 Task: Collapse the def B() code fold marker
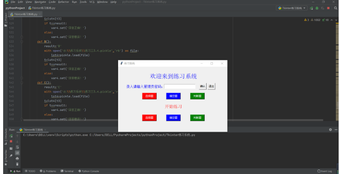coord(22,42)
